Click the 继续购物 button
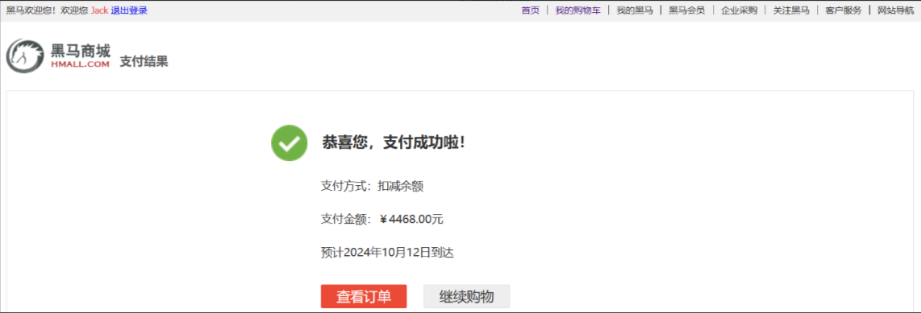Image resolution: width=921 pixels, height=313 pixels. click(x=466, y=297)
